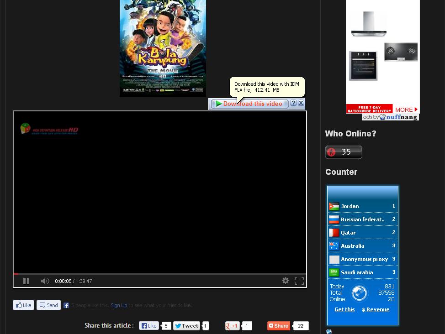Click Total visitor count 87558

tap(386, 293)
